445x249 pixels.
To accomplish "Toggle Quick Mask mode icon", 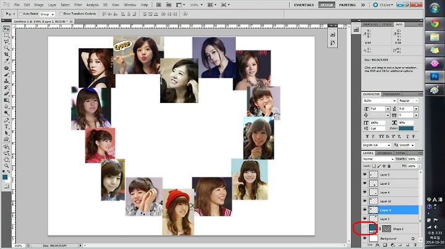I will [x=6, y=187].
